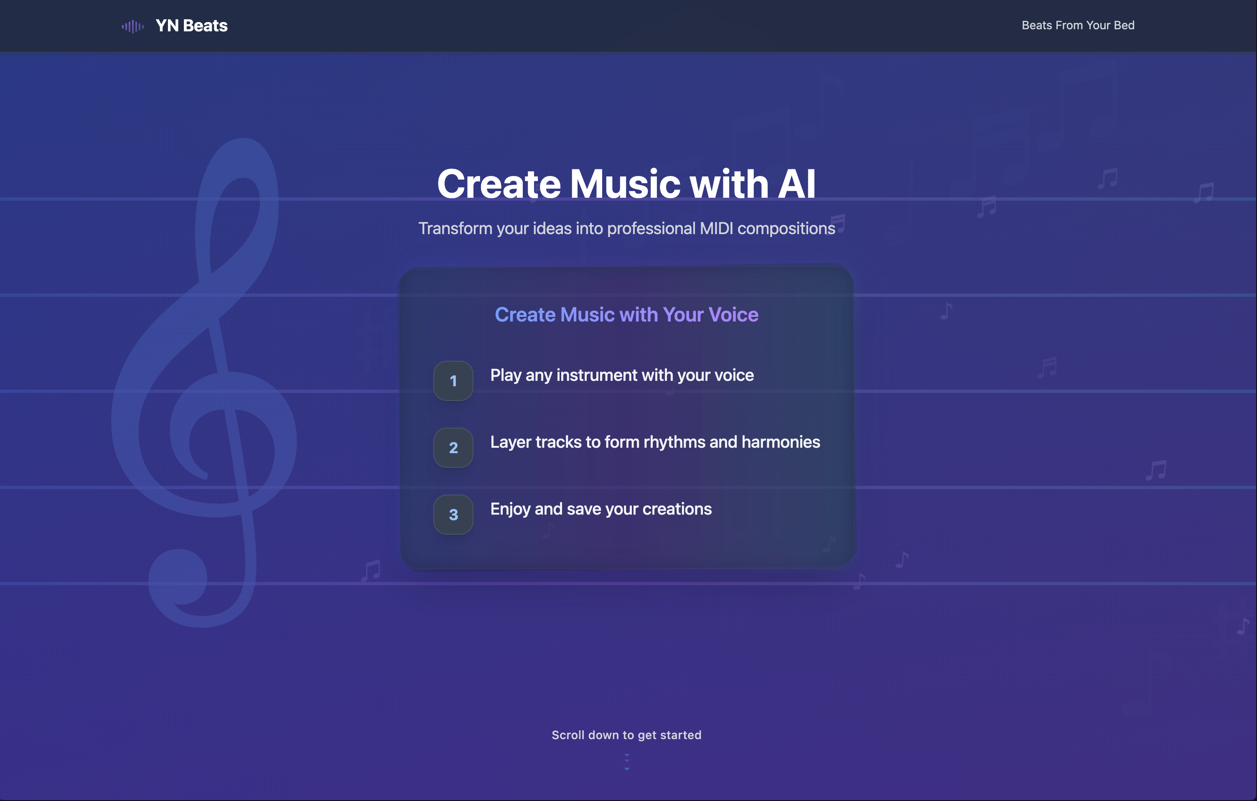Click the empty top navigation bar center
Image resolution: width=1257 pixels, height=801 pixels.
coord(626,26)
